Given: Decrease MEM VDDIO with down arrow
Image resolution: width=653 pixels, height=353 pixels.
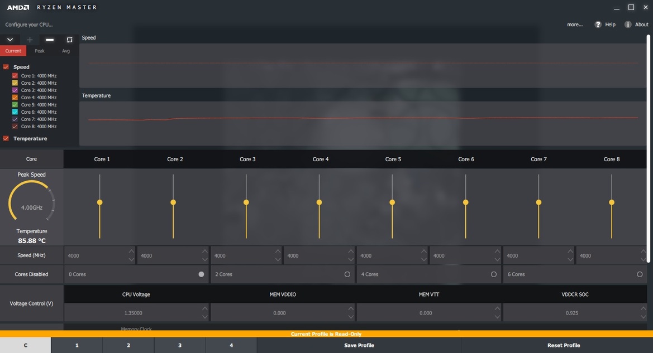Looking at the screenshot, I should [x=351, y=317].
